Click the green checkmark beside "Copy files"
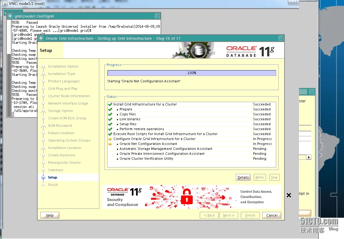344x239 pixels. (110, 114)
